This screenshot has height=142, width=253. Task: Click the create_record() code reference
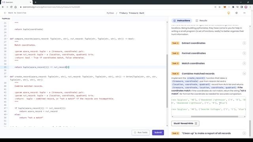[x=196, y=78]
